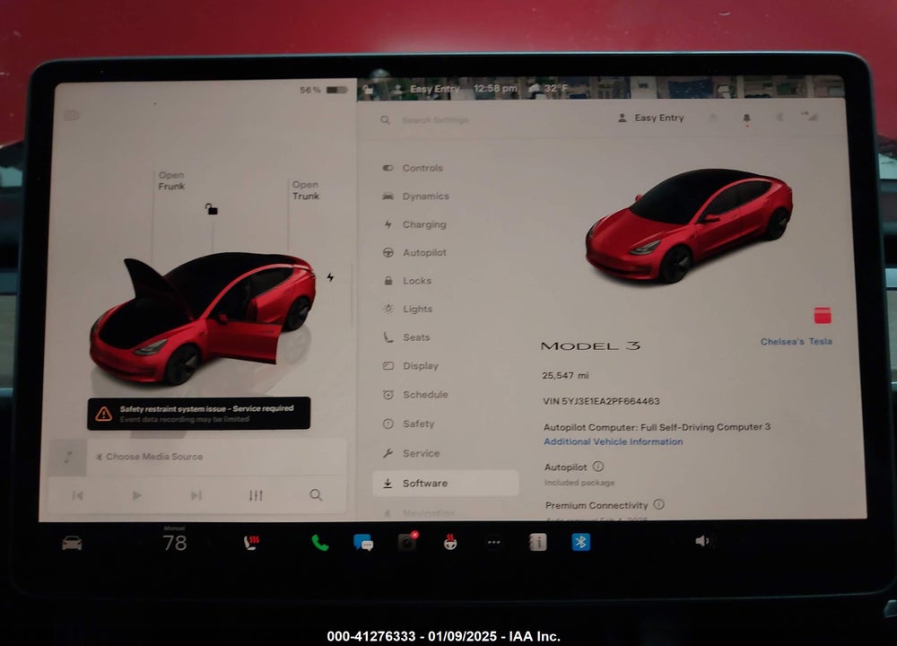Click the Search Settings input field
Viewport: 897px width, 646px height.
point(435,120)
